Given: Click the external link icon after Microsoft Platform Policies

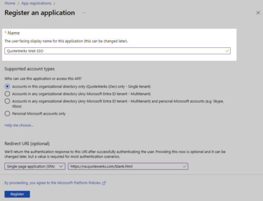Looking at the screenshot, I should [104, 183].
